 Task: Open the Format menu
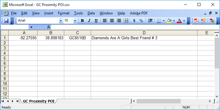(x=64, y=13)
